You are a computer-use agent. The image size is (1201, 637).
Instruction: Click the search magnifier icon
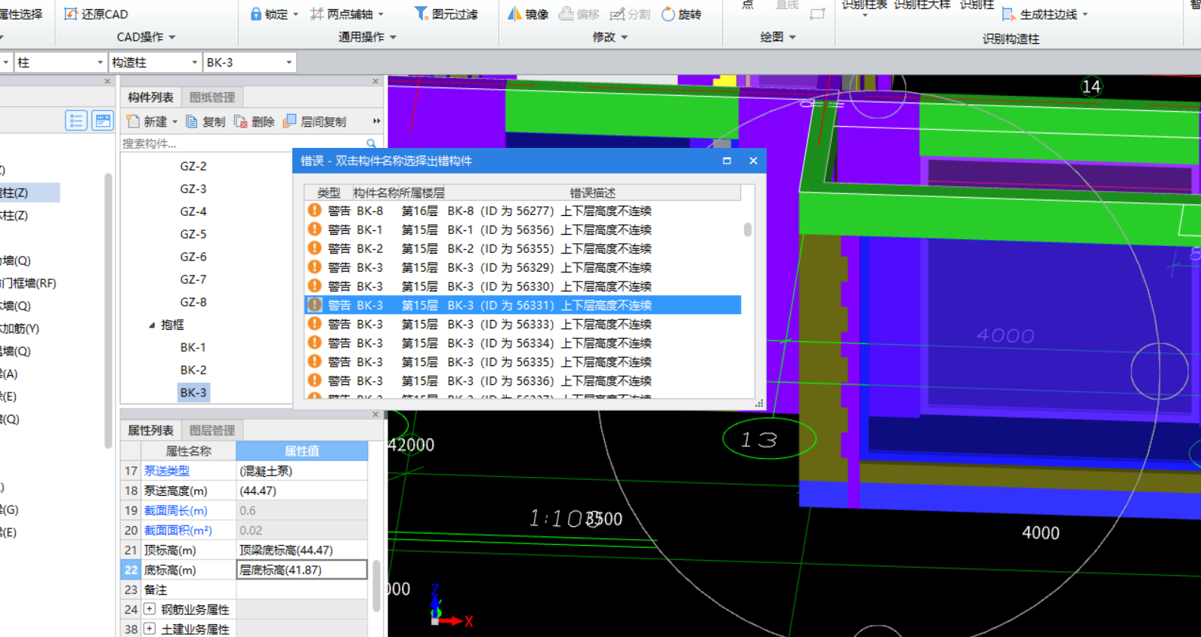[x=371, y=143]
